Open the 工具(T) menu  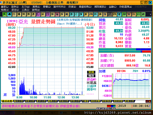[x=25, y=10]
